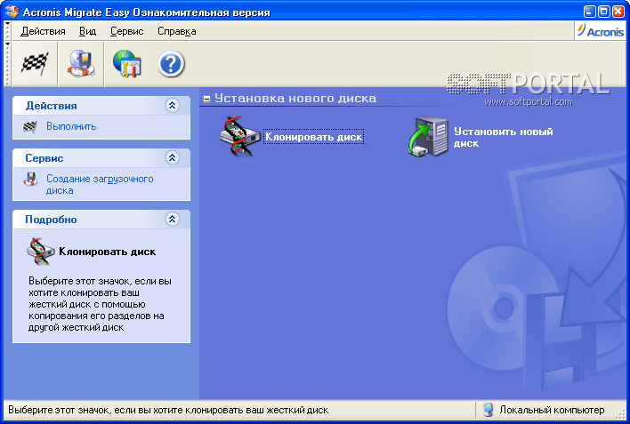This screenshot has width=630, height=424.
Task: Click the Выполнить link
Action: [x=71, y=126]
